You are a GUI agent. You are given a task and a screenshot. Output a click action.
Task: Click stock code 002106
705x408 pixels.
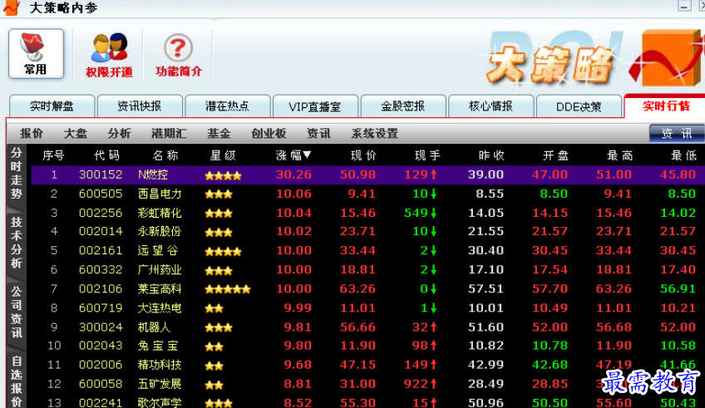tap(101, 288)
